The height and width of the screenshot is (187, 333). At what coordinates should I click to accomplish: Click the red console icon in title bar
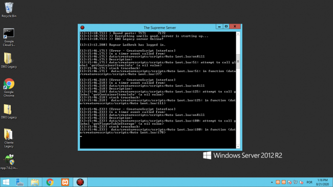tap(82, 28)
